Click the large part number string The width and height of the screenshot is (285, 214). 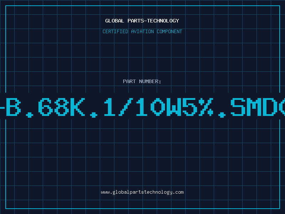142,107
